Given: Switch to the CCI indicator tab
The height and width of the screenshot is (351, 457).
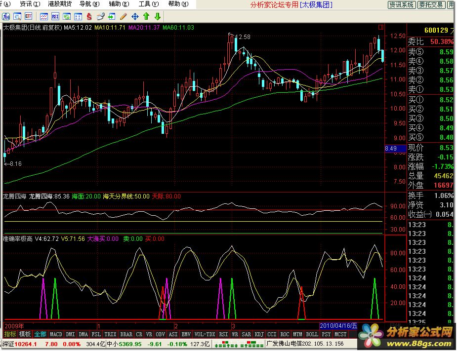Looking at the screenshot, I should (272, 334).
